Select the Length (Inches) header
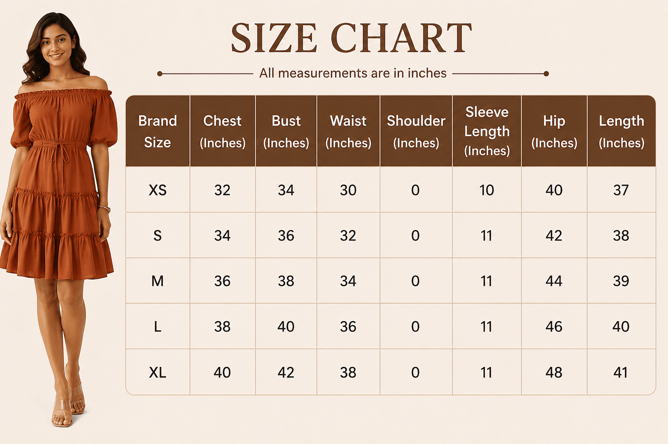The image size is (668, 444). [x=621, y=131]
